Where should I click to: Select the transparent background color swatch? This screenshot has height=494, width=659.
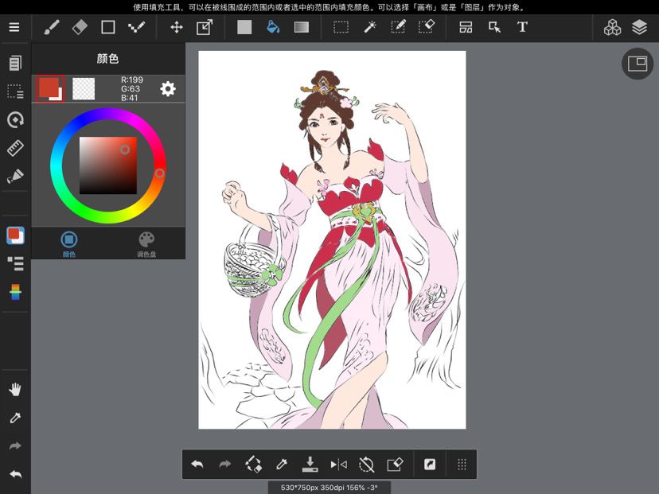coord(84,88)
